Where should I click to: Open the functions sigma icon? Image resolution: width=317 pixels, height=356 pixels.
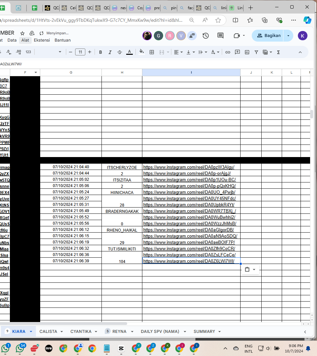[278, 52]
